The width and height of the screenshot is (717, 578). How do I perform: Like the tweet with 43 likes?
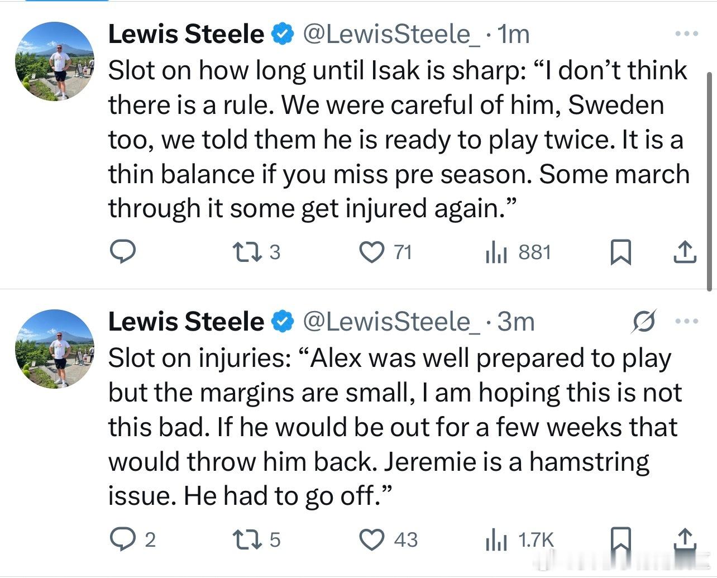[x=371, y=539]
